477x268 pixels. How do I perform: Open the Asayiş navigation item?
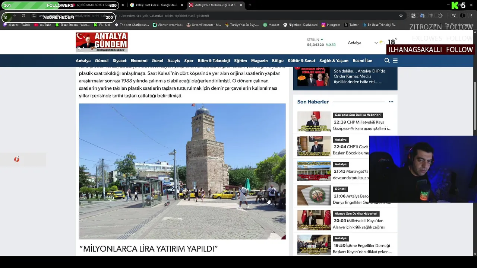click(x=174, y=61)
